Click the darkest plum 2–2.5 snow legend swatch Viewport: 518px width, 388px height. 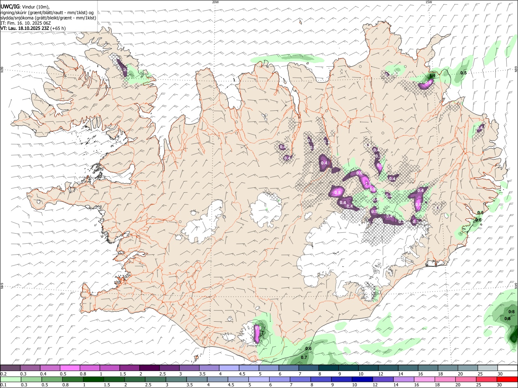[149, 368]
